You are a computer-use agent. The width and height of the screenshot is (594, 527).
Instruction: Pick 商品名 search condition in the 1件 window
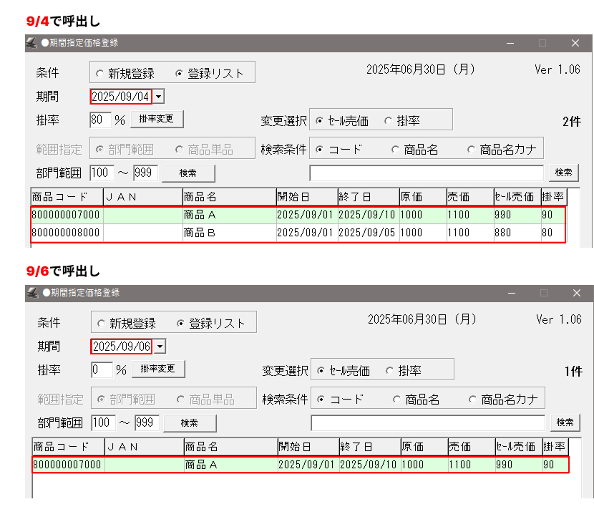click(x=396, y=400)
